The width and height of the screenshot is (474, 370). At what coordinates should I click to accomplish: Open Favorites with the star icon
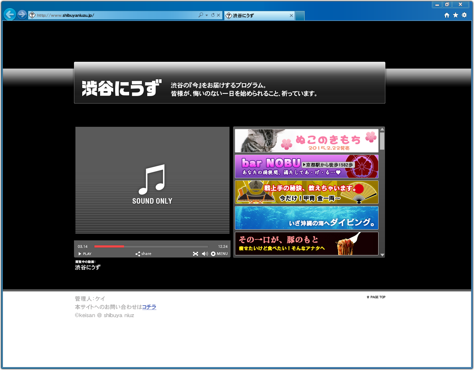point(455,15)
